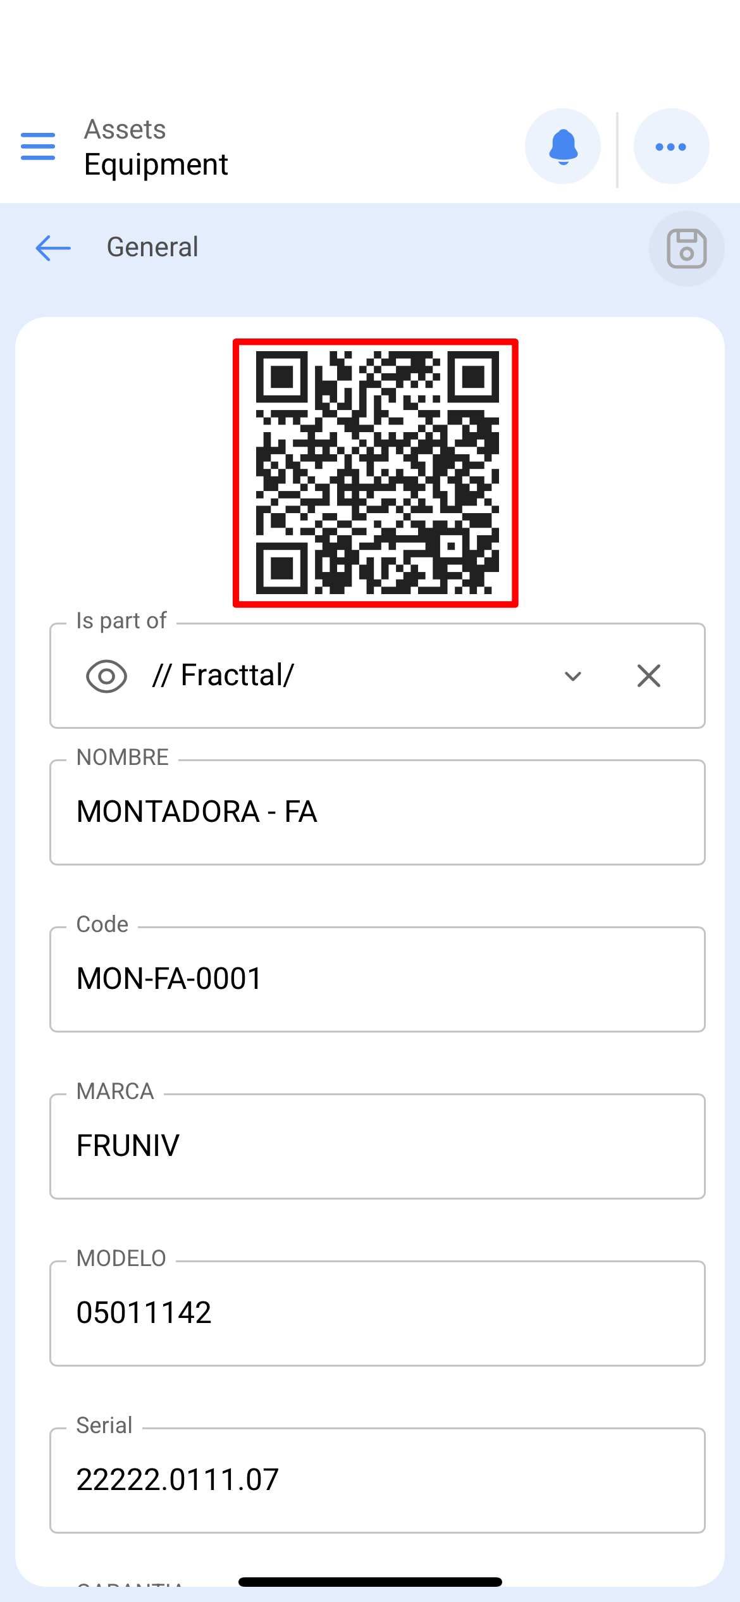Tap the Equipment page heading
740x1602 pixels.
coord(156,165)
